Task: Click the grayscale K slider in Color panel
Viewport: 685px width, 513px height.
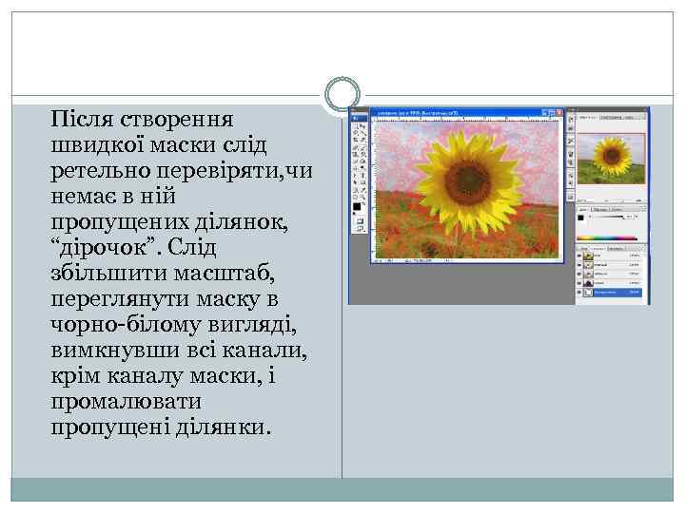Action: click(609, 217)
